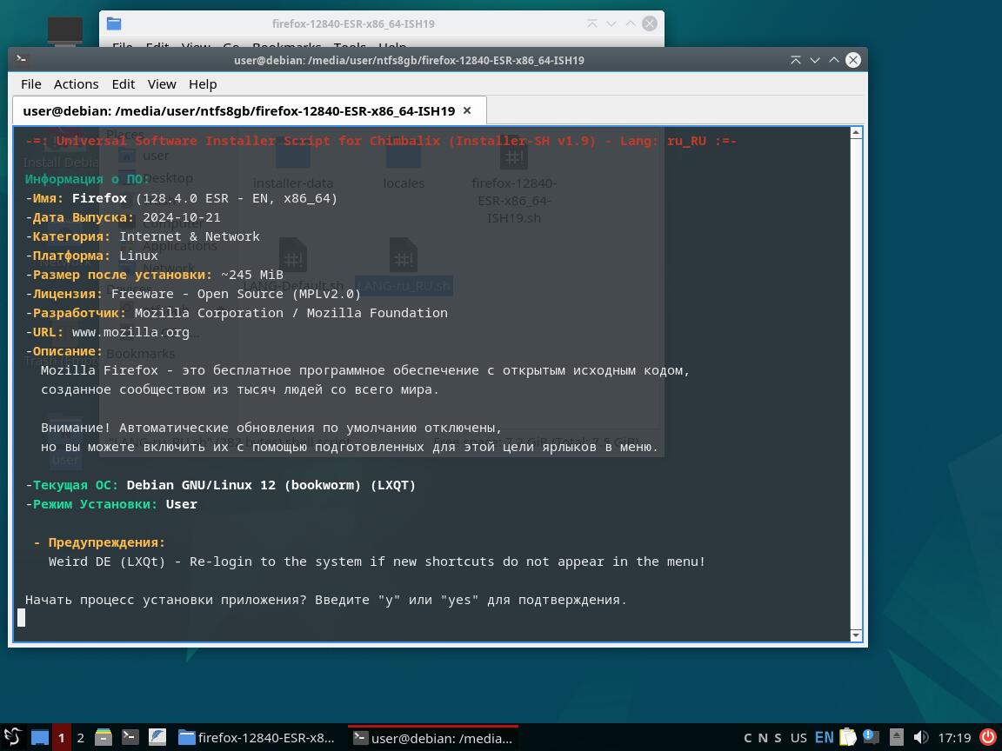Image resolution: width=1002 pixels, height=751 pixels.
Task: Expand the Edit menu in the terminal
Action: click(123, 84)
